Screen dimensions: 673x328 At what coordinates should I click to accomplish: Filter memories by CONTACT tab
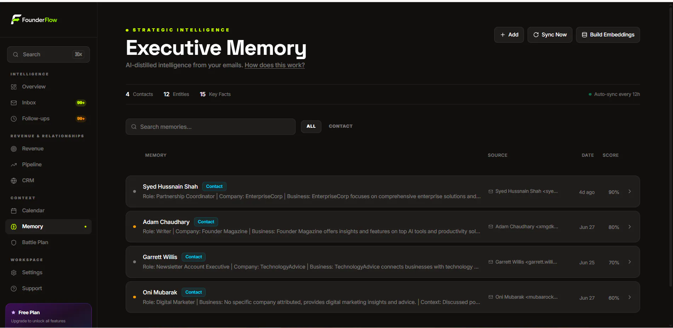[341, 126]
